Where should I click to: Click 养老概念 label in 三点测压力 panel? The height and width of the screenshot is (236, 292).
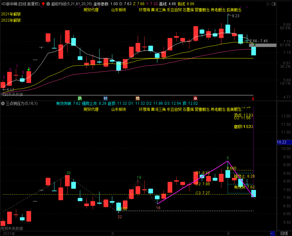218,109
